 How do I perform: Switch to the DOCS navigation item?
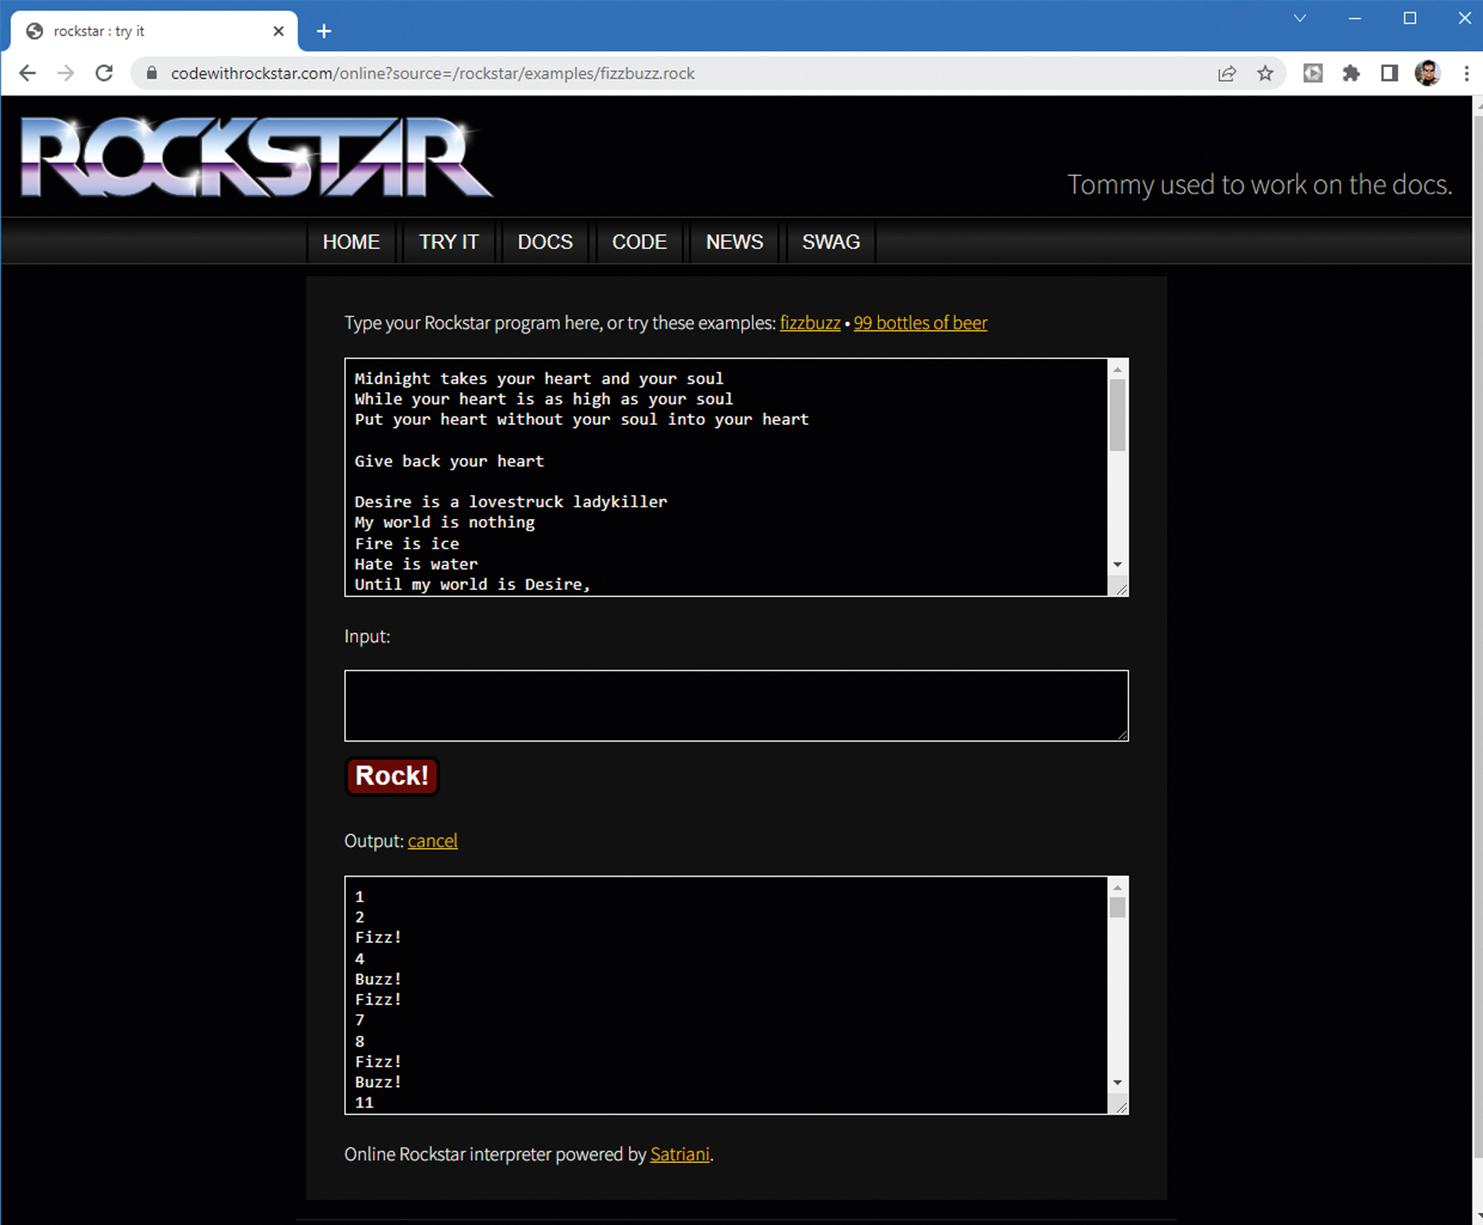coord(545,242)
